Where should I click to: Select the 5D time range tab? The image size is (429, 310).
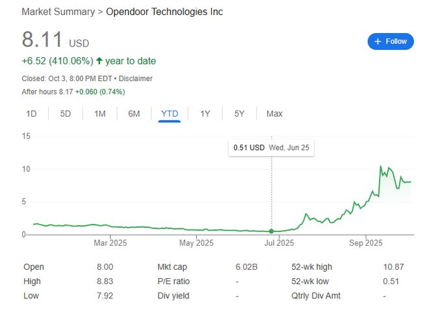point(65,114)
